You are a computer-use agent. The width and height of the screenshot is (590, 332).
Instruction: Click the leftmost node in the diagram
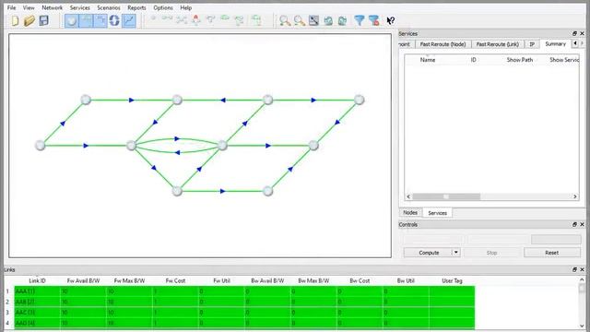pyautogui.click(x=40, y=146)
